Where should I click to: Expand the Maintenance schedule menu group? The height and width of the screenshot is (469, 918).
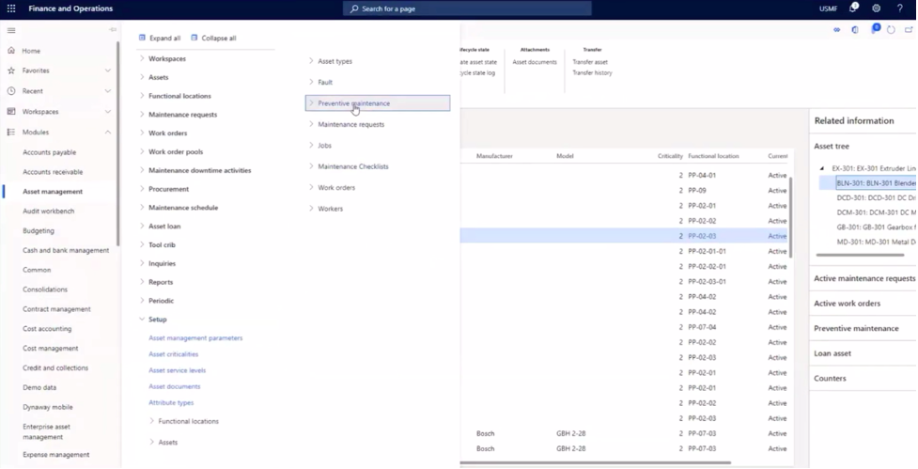pos(142,208)
